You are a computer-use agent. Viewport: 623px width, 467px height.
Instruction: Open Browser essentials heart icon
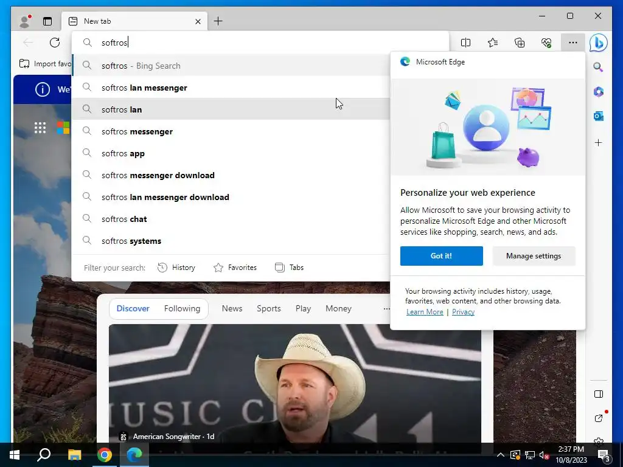(546, 43)
